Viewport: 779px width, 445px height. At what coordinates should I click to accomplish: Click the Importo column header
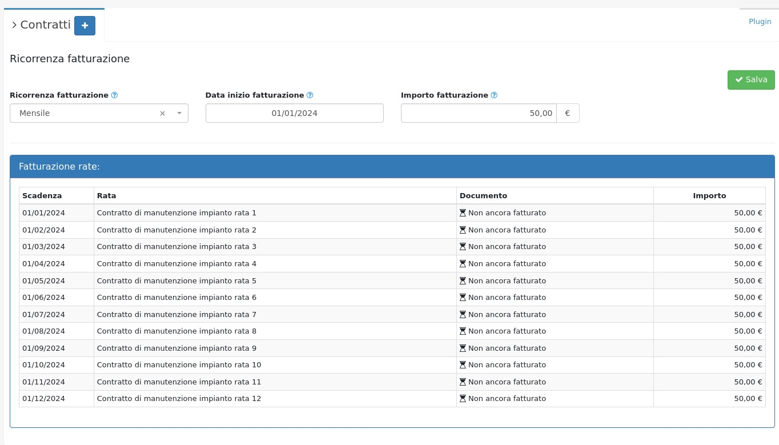[x=709, y=196]
